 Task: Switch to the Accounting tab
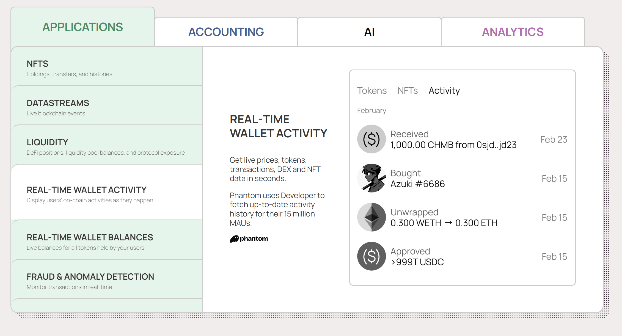tap(226, 32)
